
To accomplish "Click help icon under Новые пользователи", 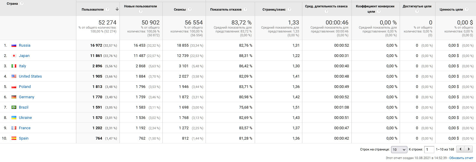I will tap(141, 12).
